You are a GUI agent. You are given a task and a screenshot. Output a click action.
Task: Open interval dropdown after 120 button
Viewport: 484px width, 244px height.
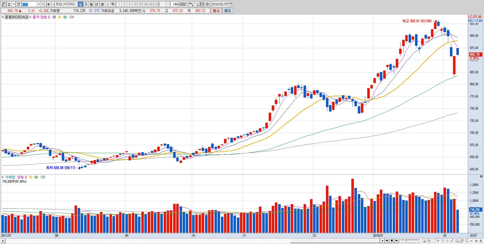168,4
